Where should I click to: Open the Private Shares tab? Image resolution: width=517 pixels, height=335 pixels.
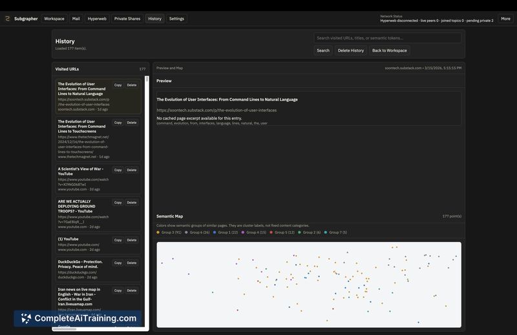click(x=127, y=19)
